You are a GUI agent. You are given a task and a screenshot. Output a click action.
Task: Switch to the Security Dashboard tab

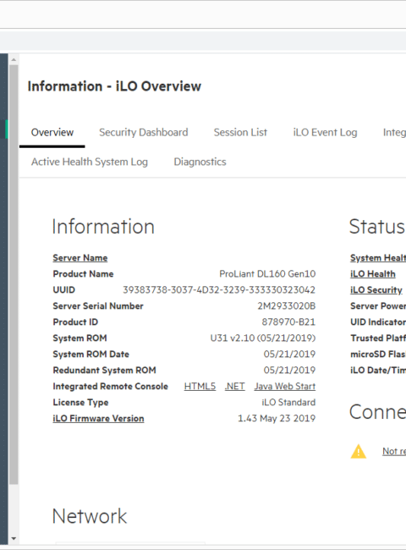(x=144, y=132)
